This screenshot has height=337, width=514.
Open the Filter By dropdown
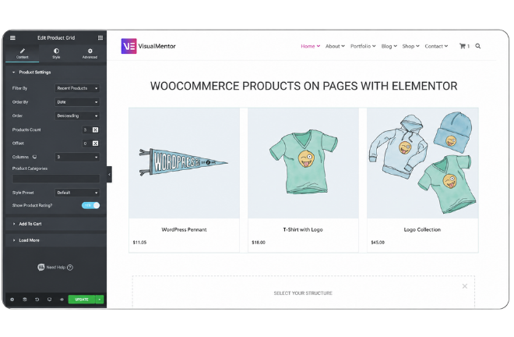point(77,88)
